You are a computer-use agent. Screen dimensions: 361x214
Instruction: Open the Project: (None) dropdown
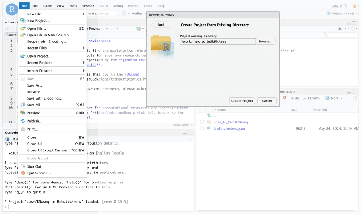342,14
